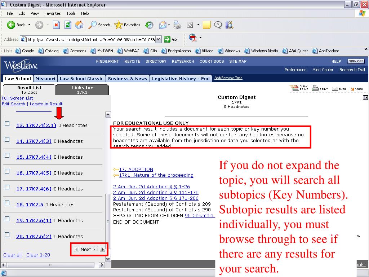Go back with the Back arrow icon

[11, 25]
